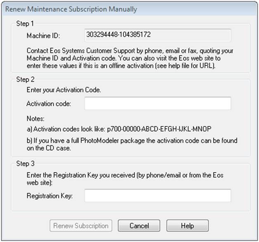Screen dimensions: 259x242
Task: Click the "Machine ID:" label
Action: click(x=43, y=36)
